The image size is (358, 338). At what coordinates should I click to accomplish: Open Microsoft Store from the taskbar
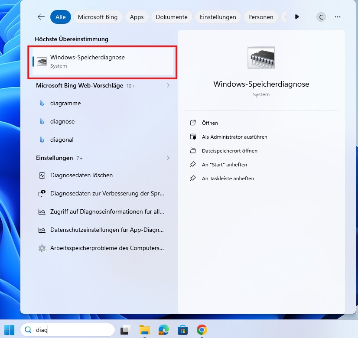pos(182,330)
